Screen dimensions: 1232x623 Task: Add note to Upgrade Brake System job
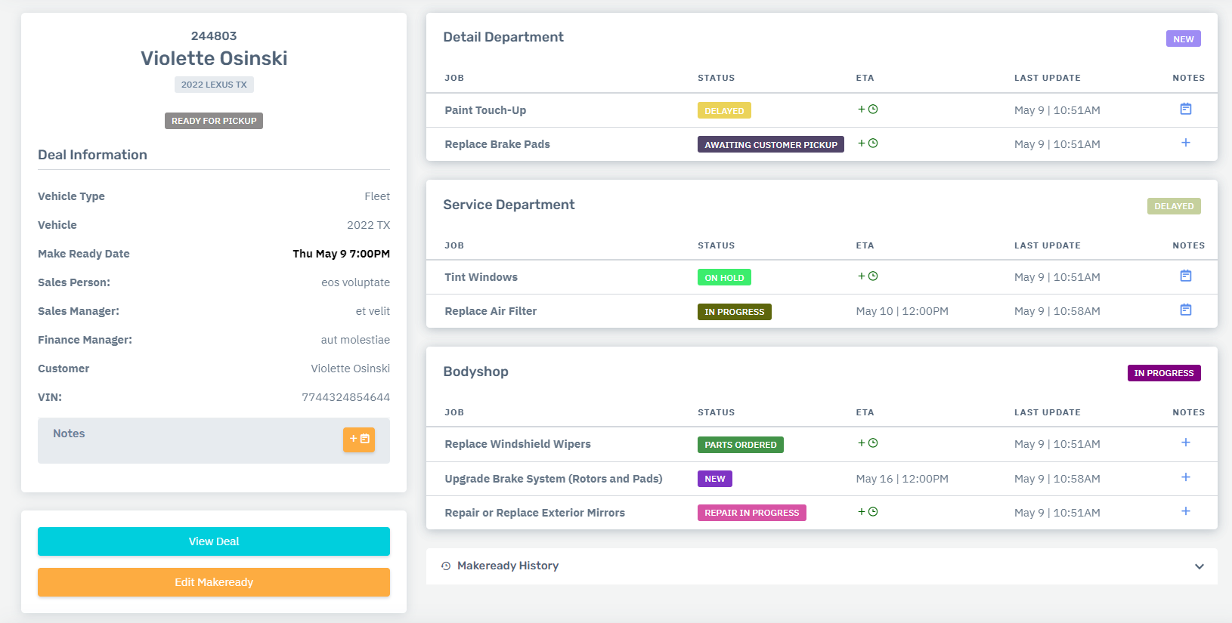pos(1185,478)
